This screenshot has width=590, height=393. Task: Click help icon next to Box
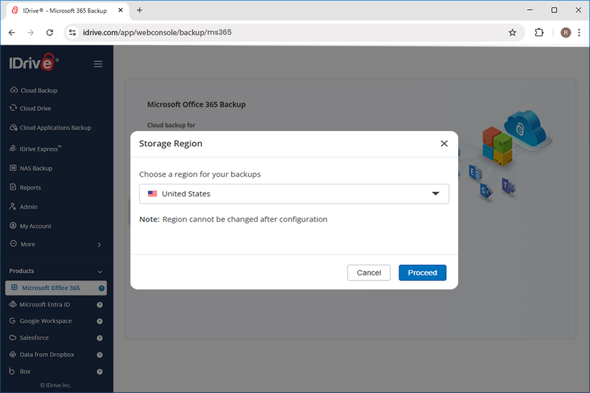point(100,372)
